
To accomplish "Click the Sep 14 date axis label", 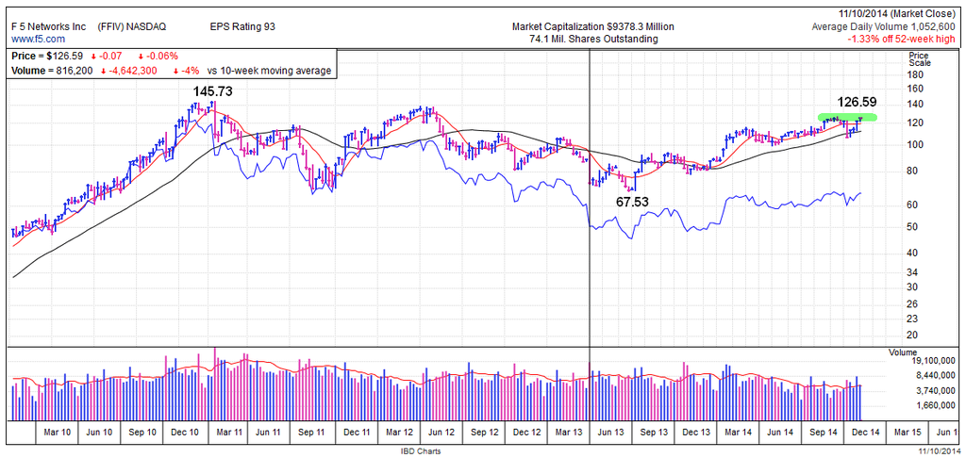I will click(x=822, y=433).
